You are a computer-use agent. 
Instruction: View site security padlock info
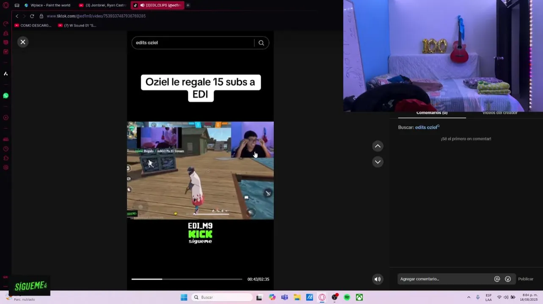41,16
